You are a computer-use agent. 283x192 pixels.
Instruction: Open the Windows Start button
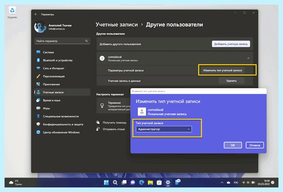(x=106, y=182)
